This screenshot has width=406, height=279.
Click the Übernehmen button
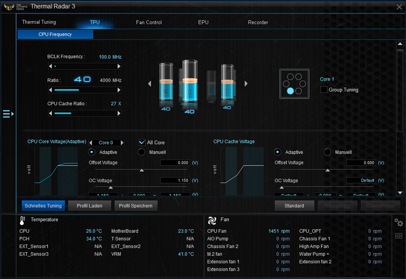380,206
